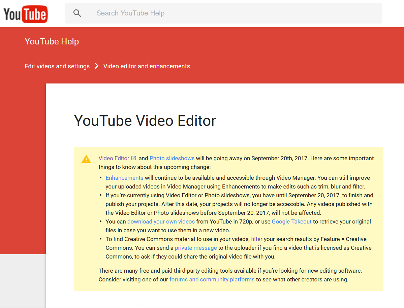Viewport: 404px width, 308px height.
Task: Open Video editor and enhancements breadcrumb
Action: [147, 66]
